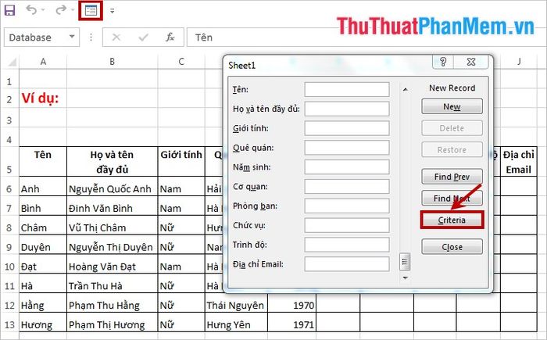Click the Criteria button in the form
Image resolution: width=547 pixels, height=340 pixels.
click(452, 220)
